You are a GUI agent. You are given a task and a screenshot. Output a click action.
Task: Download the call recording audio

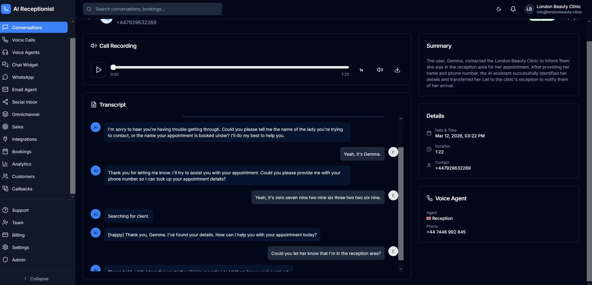[x=397, y=70]
